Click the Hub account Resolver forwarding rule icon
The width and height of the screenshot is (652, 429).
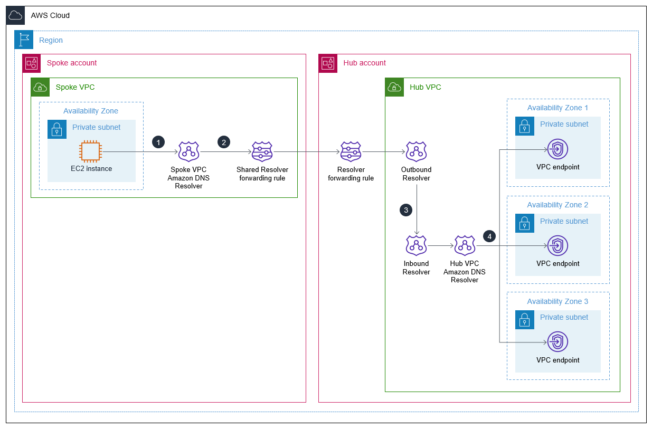[351, 152]
